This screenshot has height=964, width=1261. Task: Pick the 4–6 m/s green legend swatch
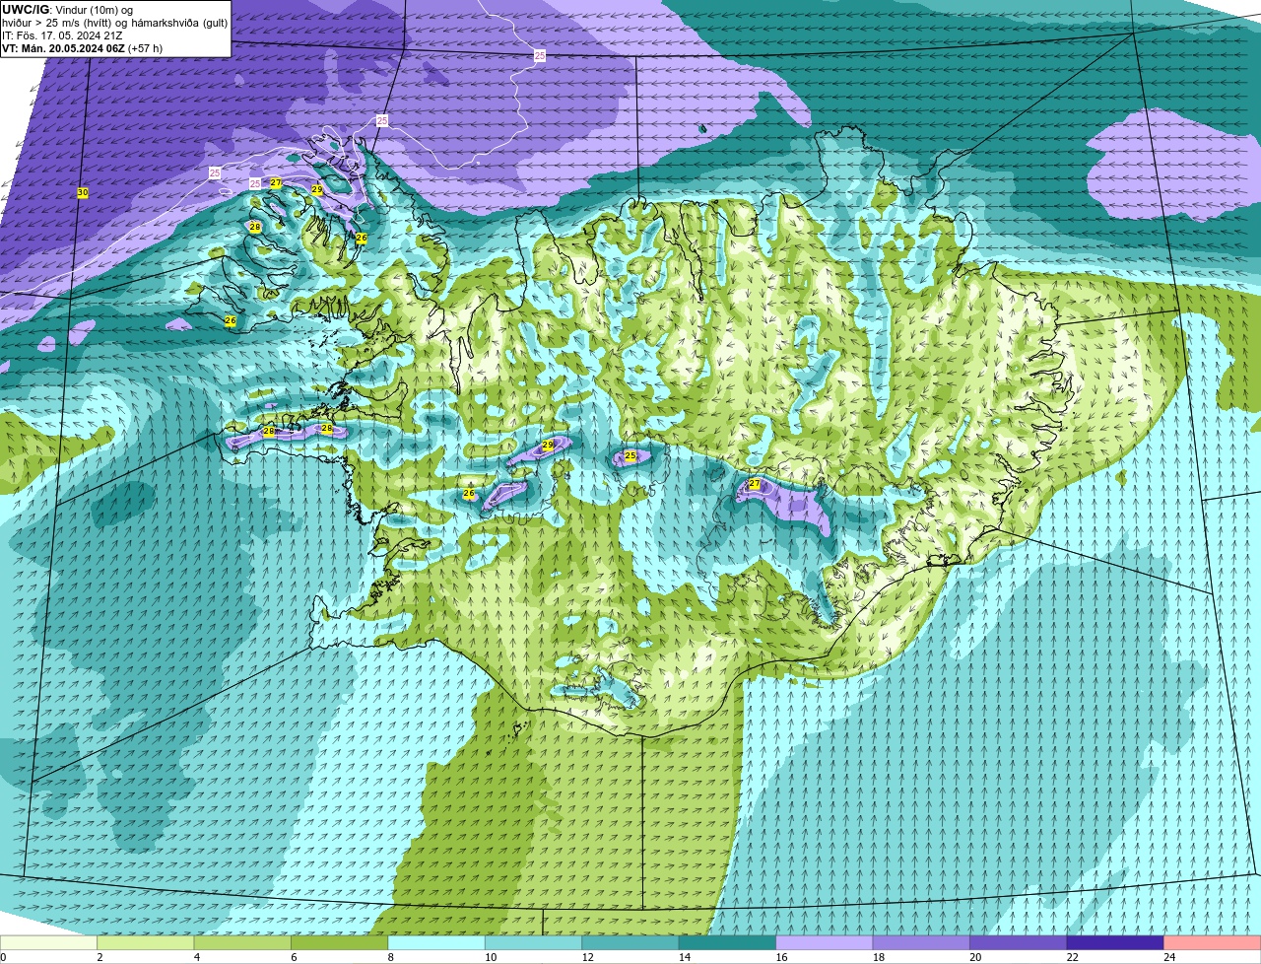coord(243,942)
